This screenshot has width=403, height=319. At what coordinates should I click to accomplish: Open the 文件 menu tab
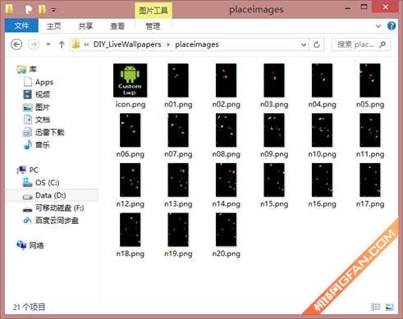21,26
